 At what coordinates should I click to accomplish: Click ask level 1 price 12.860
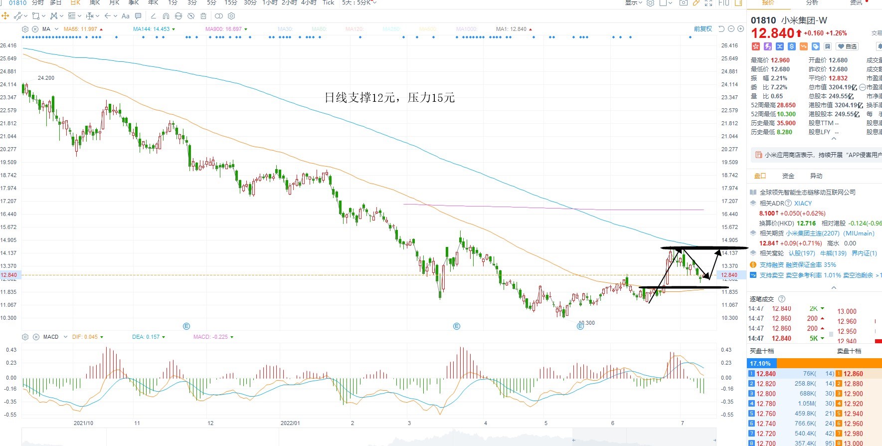coord(853,374)
